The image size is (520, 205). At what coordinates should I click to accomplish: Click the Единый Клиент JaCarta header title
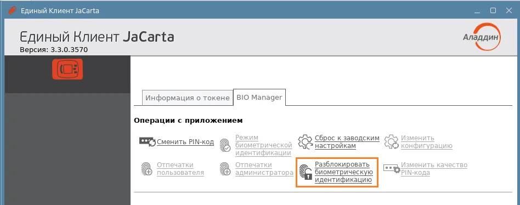coord(97,36)
